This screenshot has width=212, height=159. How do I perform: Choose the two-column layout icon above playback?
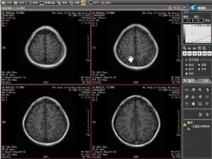pos(199,48)
